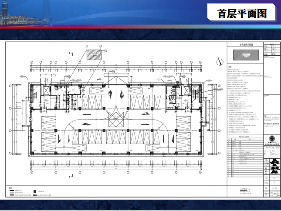Select the left stairwell in floor plan

click(34, 94)
